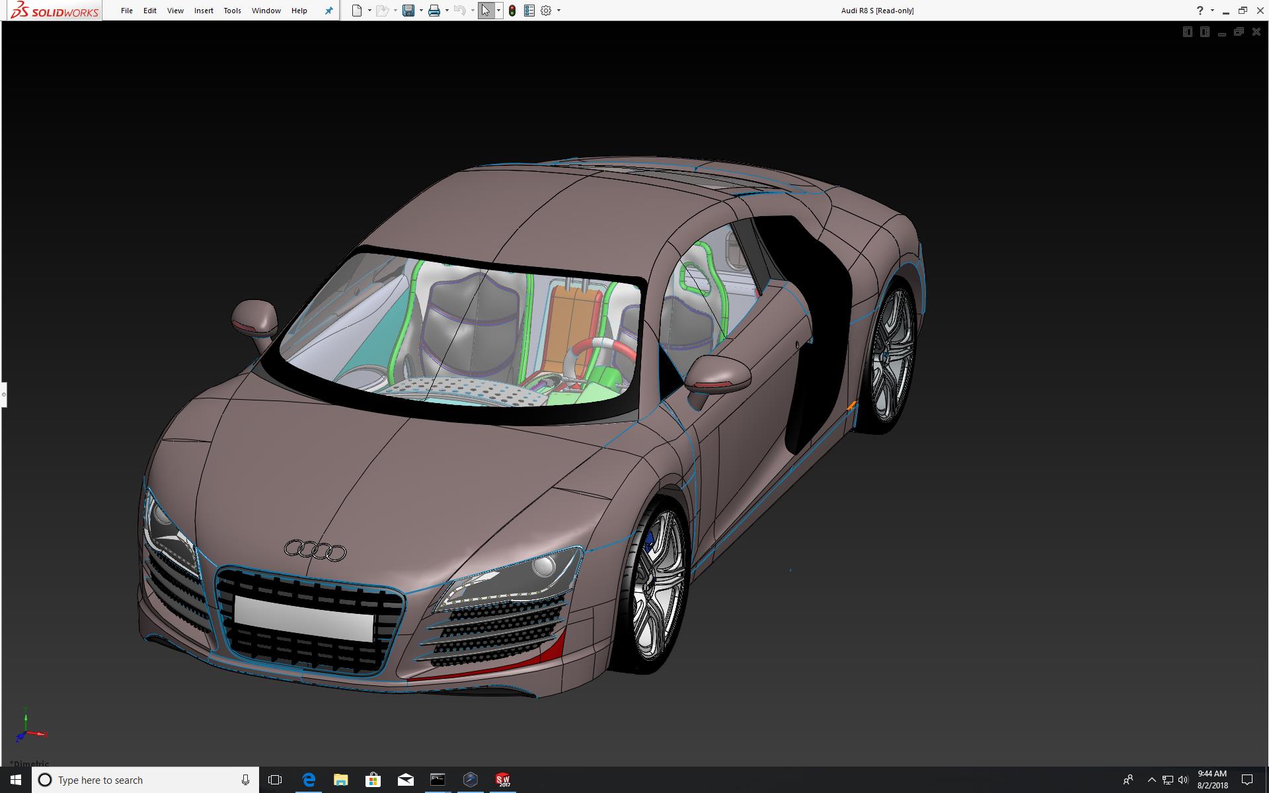Toggle the menu bar pin

(328, 11)
